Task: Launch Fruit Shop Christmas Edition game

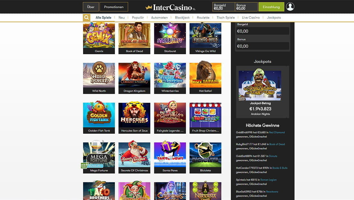Action: 205,117
